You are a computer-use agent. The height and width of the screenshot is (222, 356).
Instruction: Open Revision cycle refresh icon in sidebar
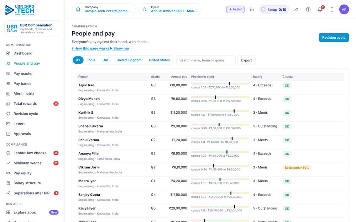8,114
